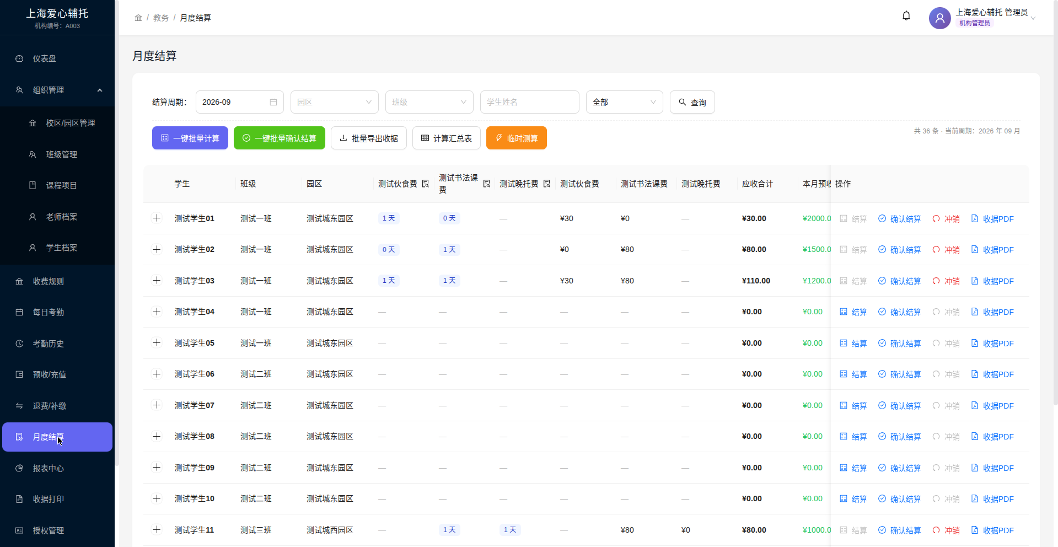Click the 临时测算 button
1058x547 pixels.
coord(517,138)
